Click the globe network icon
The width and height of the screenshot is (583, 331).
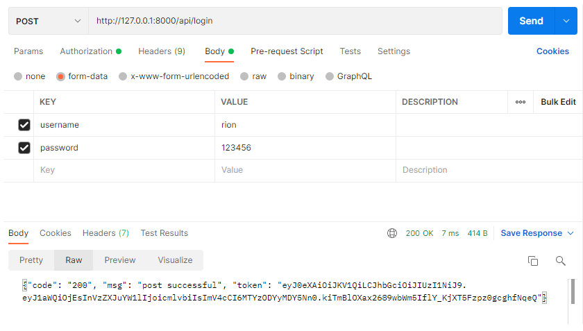pyautogui.click(x=392, y=233)
